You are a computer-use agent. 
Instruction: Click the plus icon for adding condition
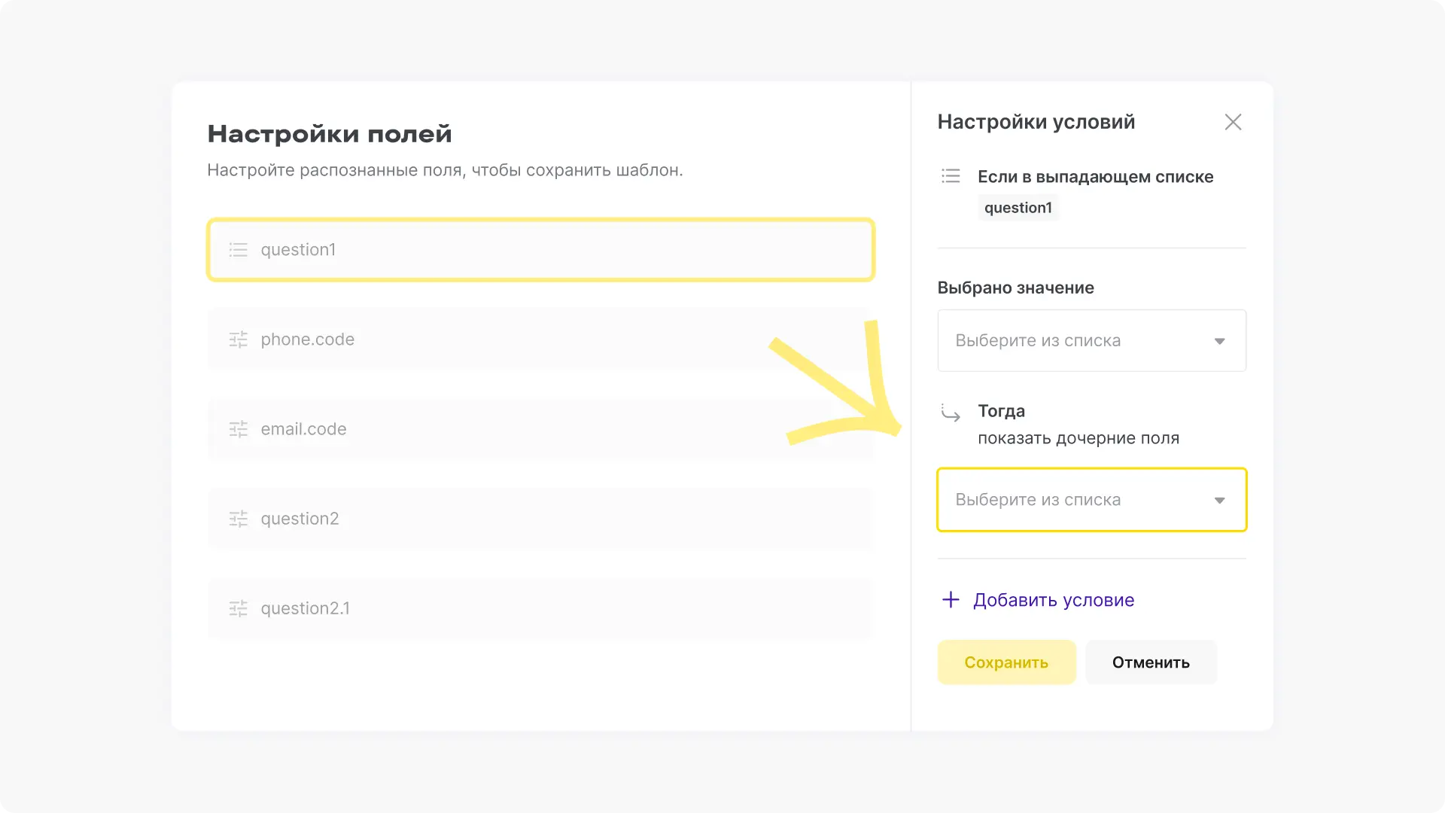click(951, 600)
